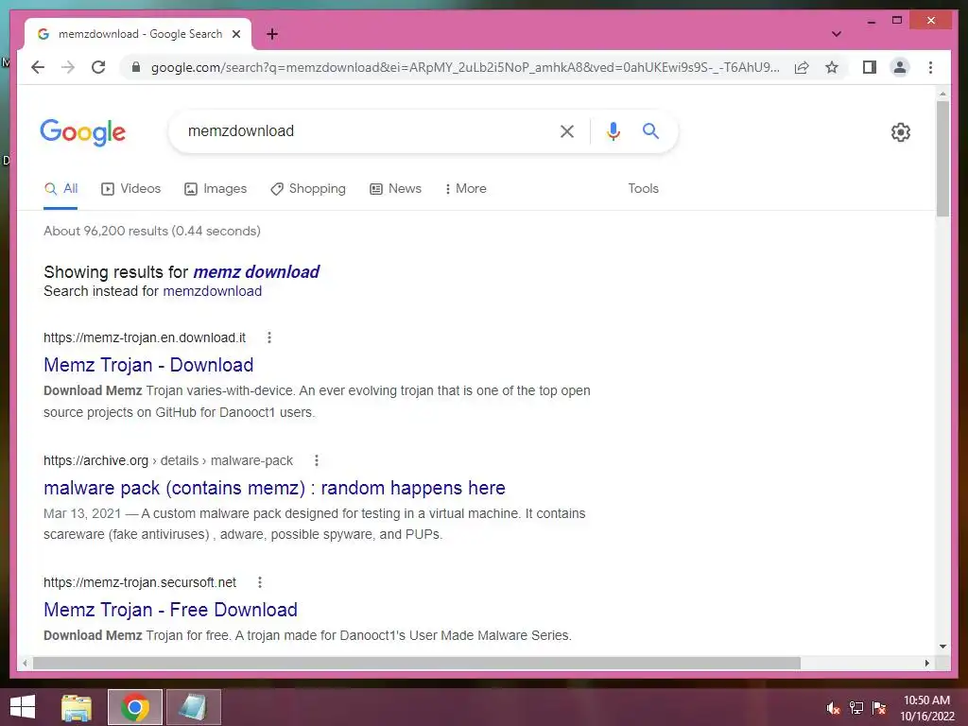View site info via padlock icon

pos(136,67)
